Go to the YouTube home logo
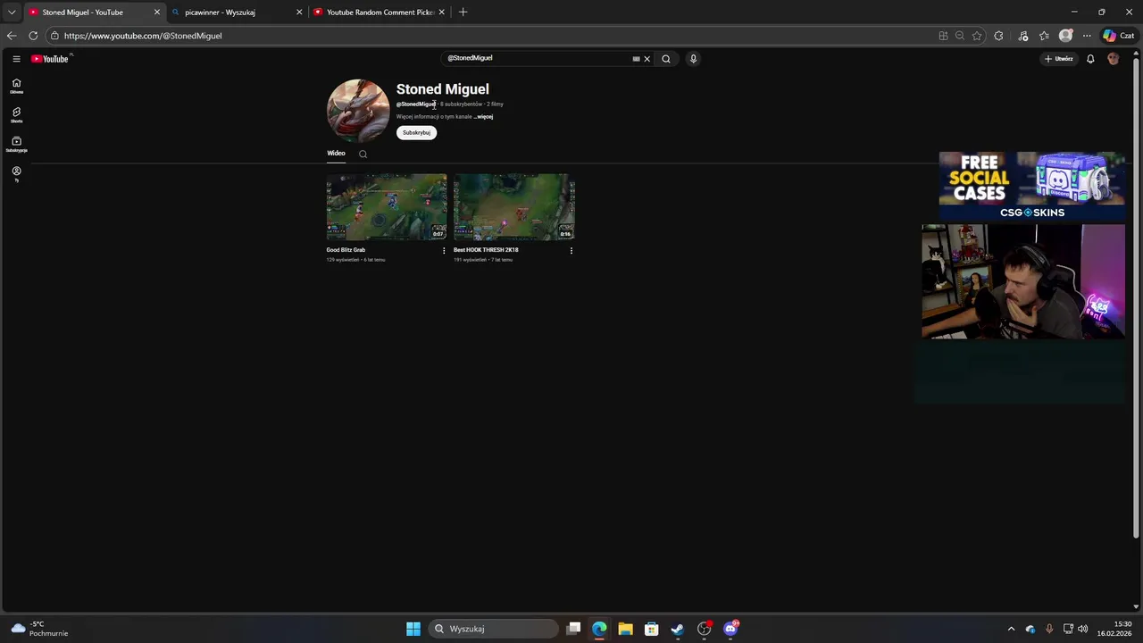Screen dimensions: 1143x643 click(50, 59)
